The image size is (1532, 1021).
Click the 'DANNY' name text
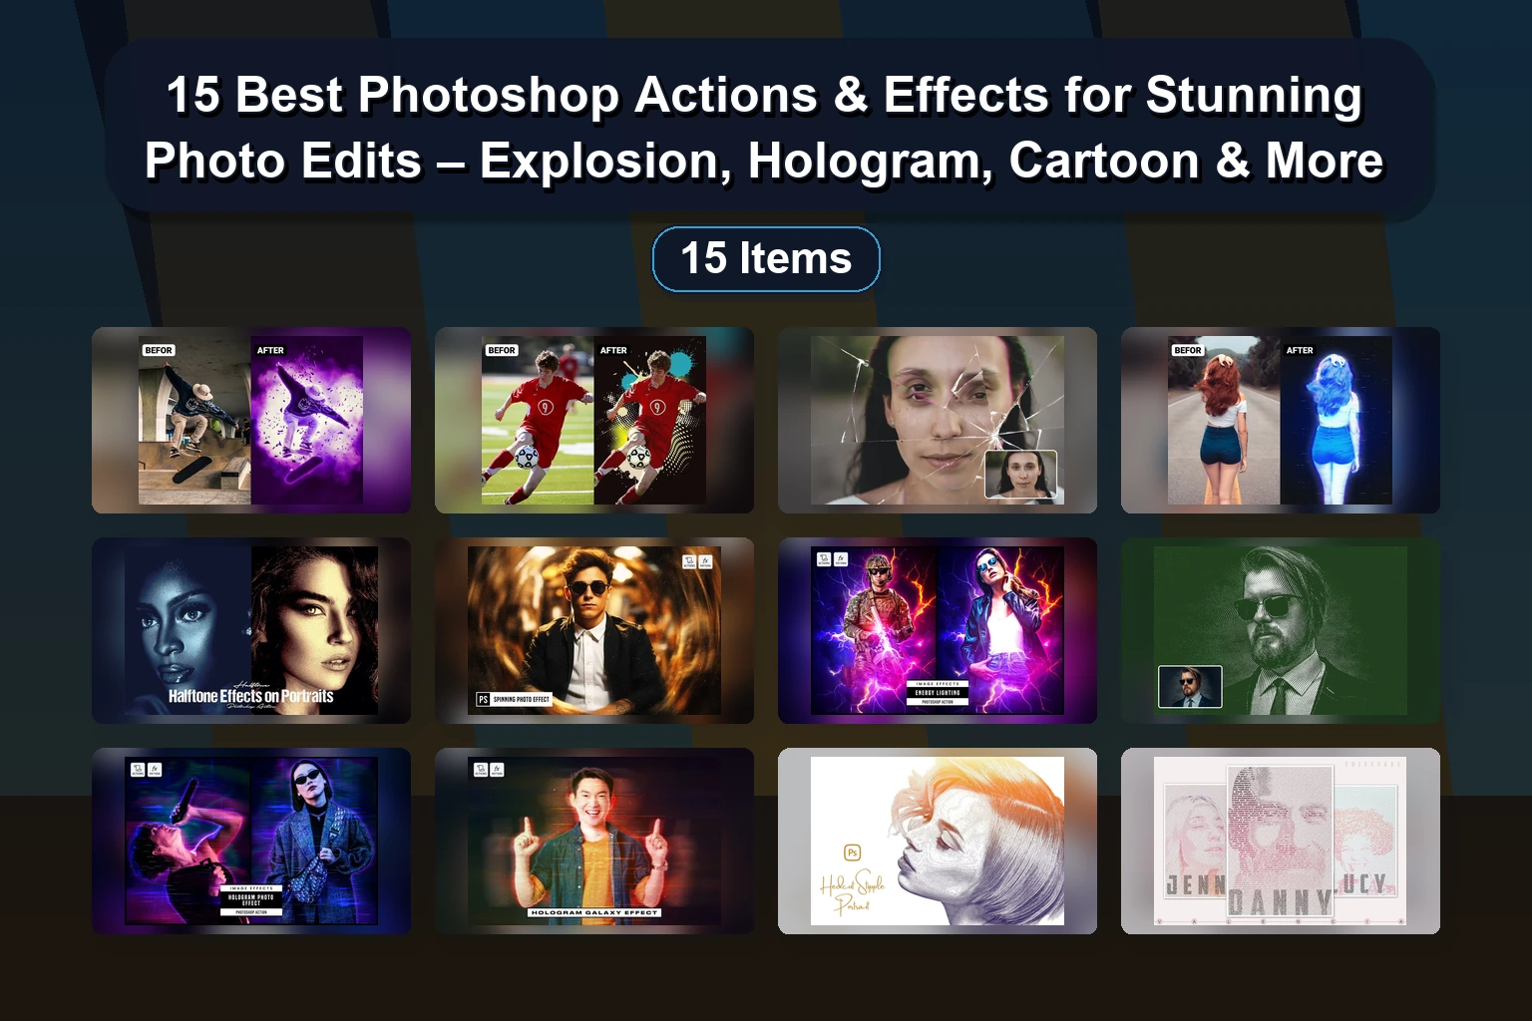pos(1280,902)
